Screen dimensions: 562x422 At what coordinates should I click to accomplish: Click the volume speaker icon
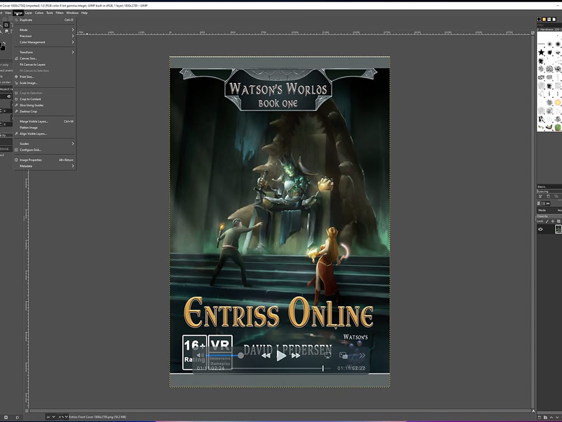pos(200,356)
